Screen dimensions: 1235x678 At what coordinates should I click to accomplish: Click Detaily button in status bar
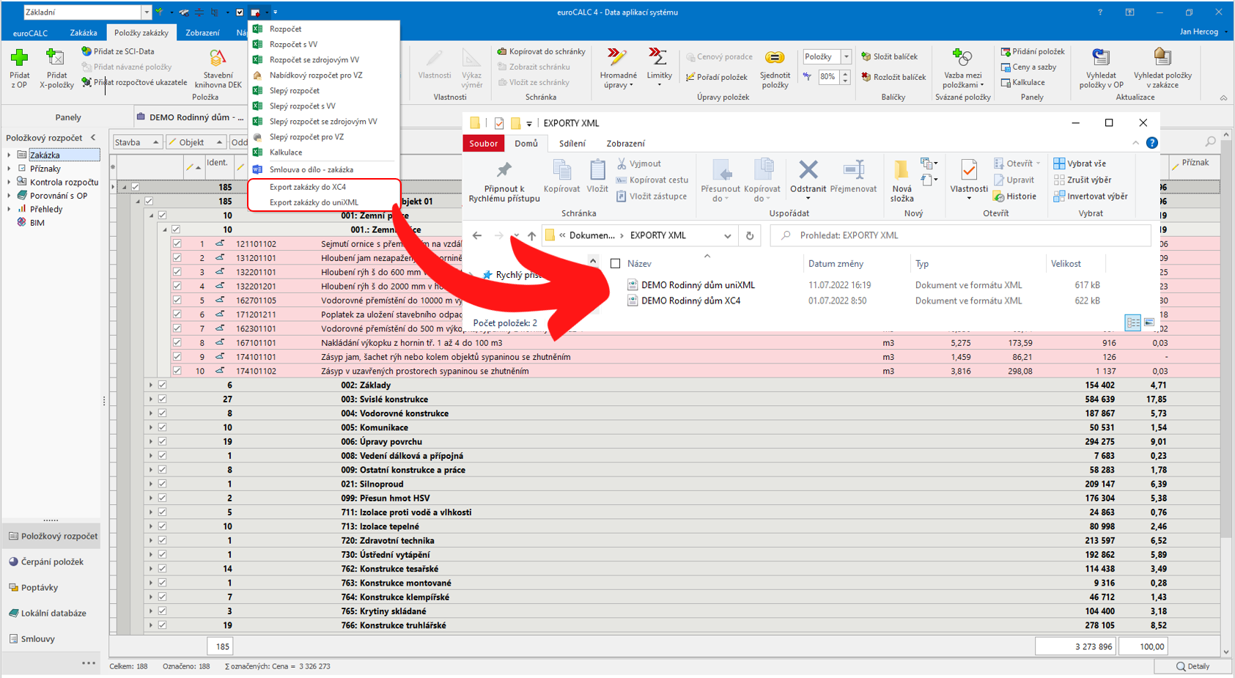pyautogui.click(x=1192, y=666)
